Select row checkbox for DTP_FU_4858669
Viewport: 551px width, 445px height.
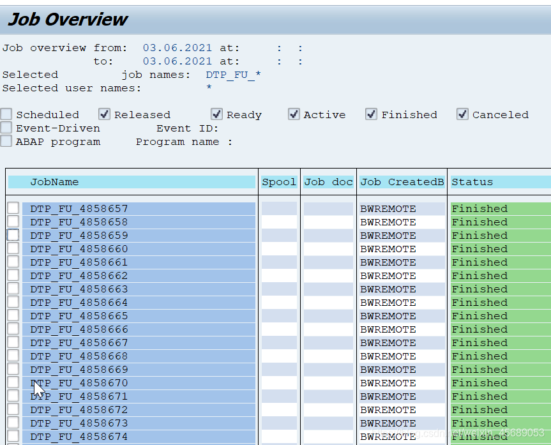[13, 369]
